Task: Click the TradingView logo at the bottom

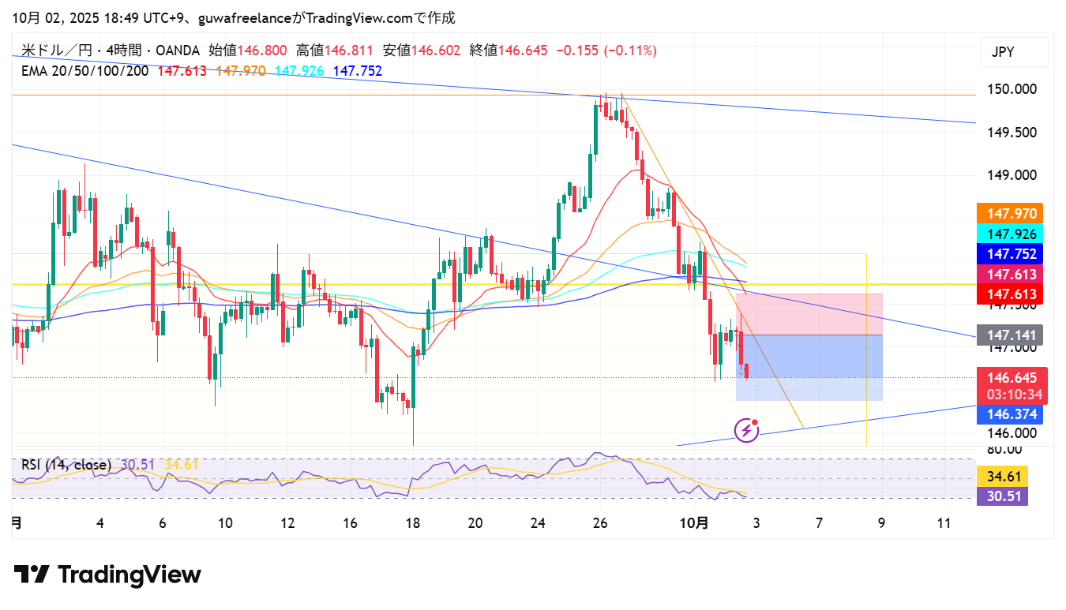Action: pyautogui.click(x=107, y=574)
